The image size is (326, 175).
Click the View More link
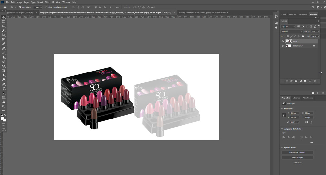click(297, 162)
